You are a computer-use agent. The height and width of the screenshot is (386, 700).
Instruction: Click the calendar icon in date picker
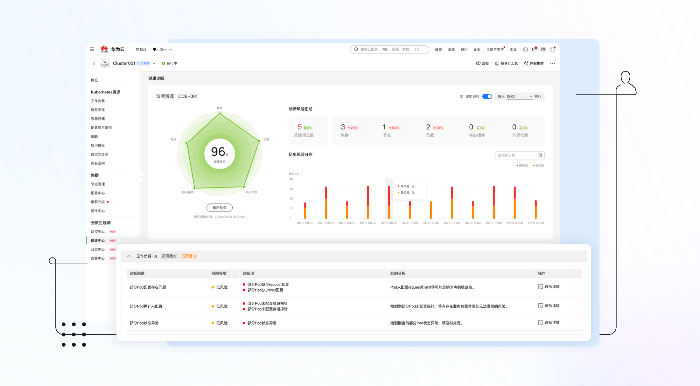[x=540, y=155]
